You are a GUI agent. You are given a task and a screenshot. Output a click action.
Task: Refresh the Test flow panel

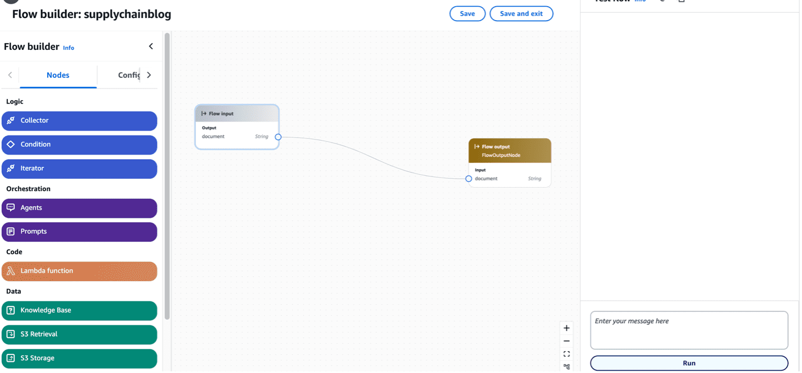click(662, 2)
